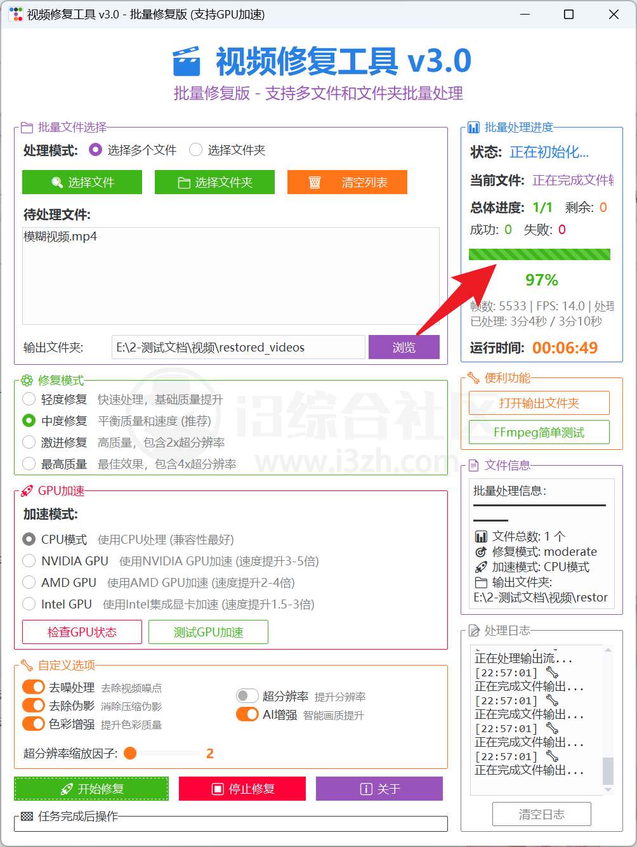Screen dimensions: 637x847
Task: Select the 最高质量 repair mode
Action: (29, 464)
